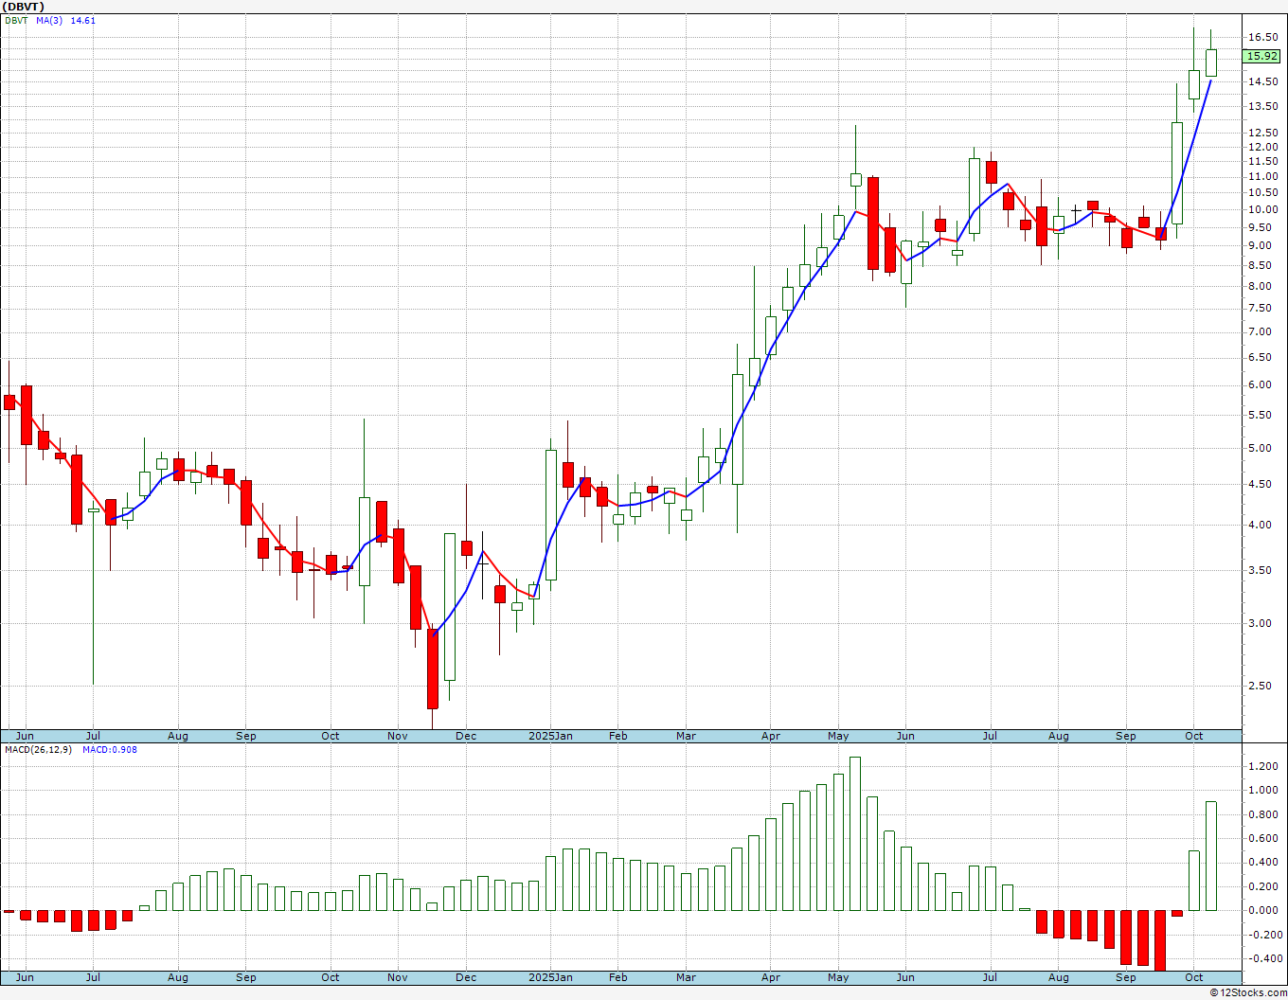Select the 13.50 price axis label
The image size is (1288, 1000).
click(x=1262, y=106)
